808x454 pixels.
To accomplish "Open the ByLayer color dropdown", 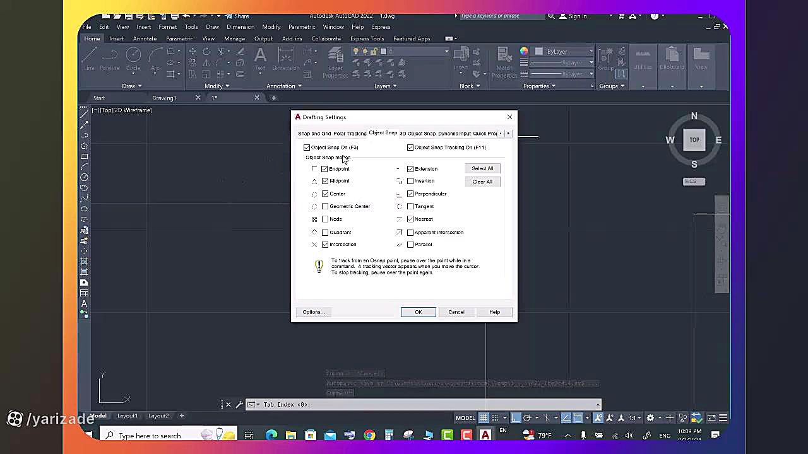I will tap(564, 51).
